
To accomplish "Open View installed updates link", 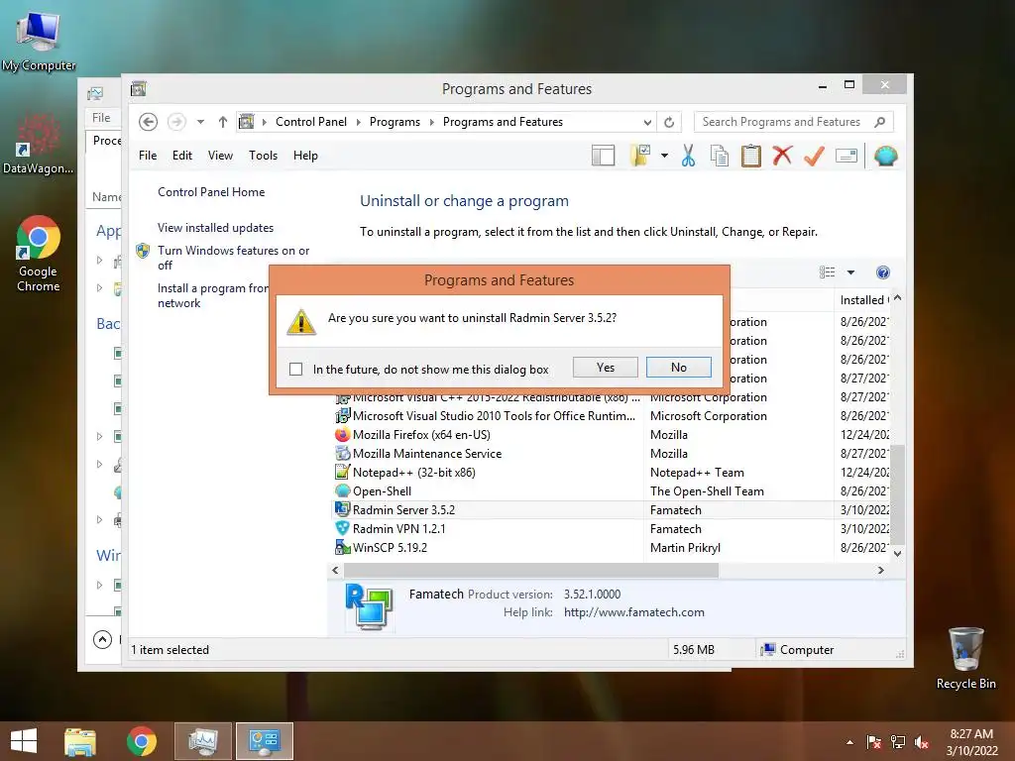I will pyautogui.click(x=215, y=228).
